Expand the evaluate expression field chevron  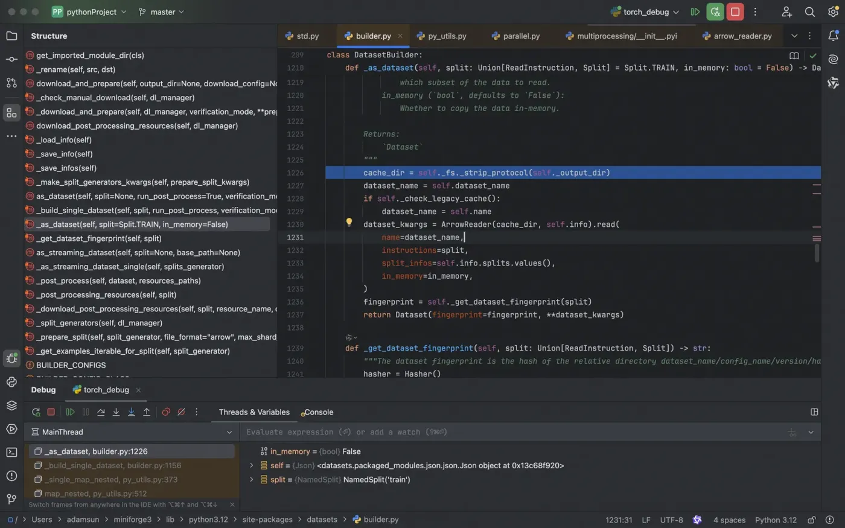811,432
